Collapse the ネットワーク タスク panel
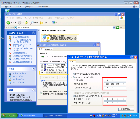The image size is (140, 119). pos(34,33)
